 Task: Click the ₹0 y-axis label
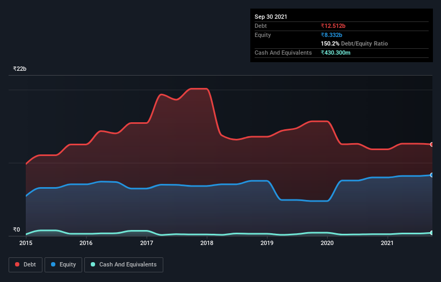tap(17, 229)
